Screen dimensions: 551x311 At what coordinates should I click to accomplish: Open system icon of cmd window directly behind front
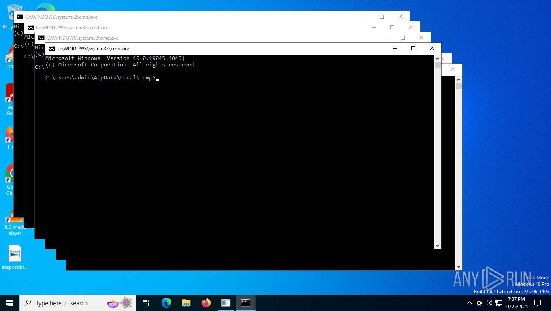(41, 38)
